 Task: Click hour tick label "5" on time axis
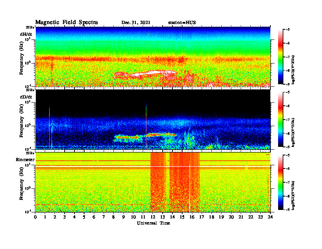(84, 217)
